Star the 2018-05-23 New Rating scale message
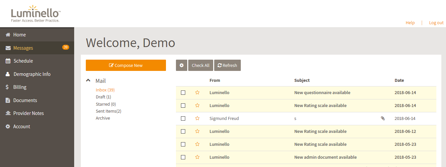The width and height of the screenshot is (446, 167). pyautogui.click(x=197, y=144)
